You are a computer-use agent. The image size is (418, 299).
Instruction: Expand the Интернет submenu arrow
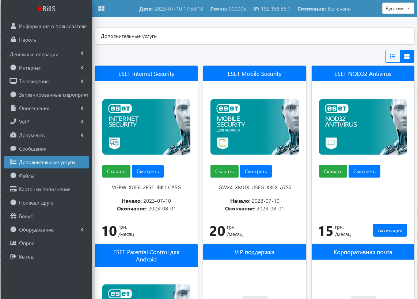82,68
